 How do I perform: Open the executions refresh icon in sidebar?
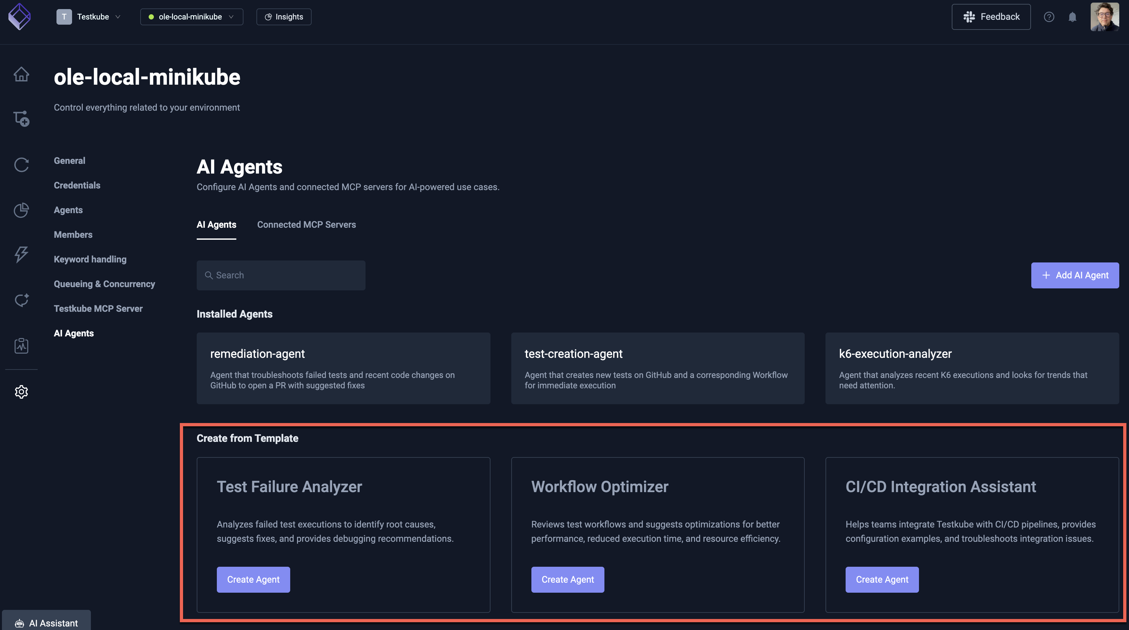tap(21, 165)
